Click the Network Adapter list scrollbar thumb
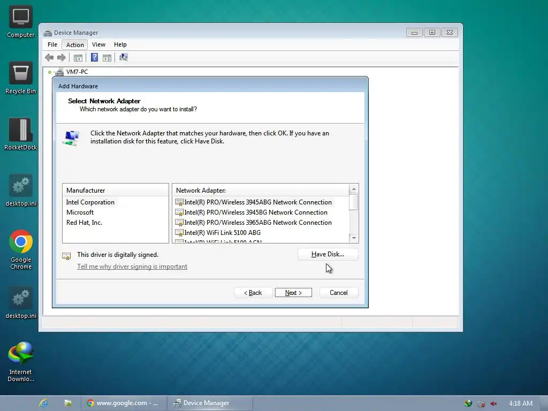Screen dimensions: 548x411 (x=354, y=202)
